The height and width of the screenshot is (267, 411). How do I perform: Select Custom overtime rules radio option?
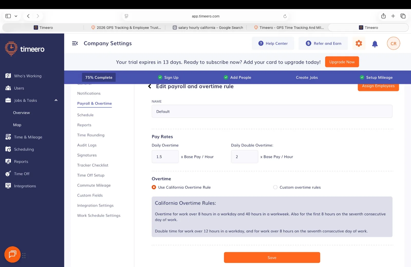[x=275, y=187]
